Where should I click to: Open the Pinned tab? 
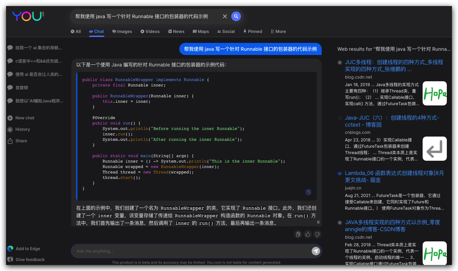point(253,31)
